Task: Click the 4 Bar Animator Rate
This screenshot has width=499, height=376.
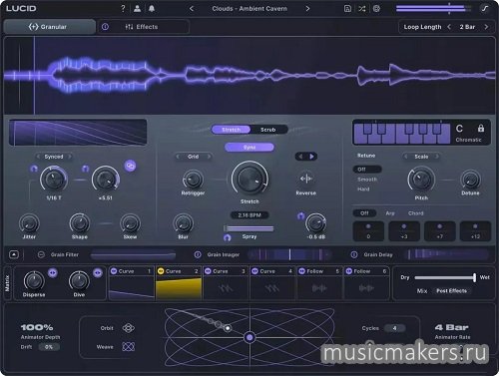Action: pos(452,327)
